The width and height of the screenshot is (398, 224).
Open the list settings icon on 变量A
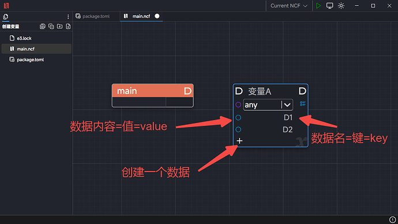click(303, 103)
